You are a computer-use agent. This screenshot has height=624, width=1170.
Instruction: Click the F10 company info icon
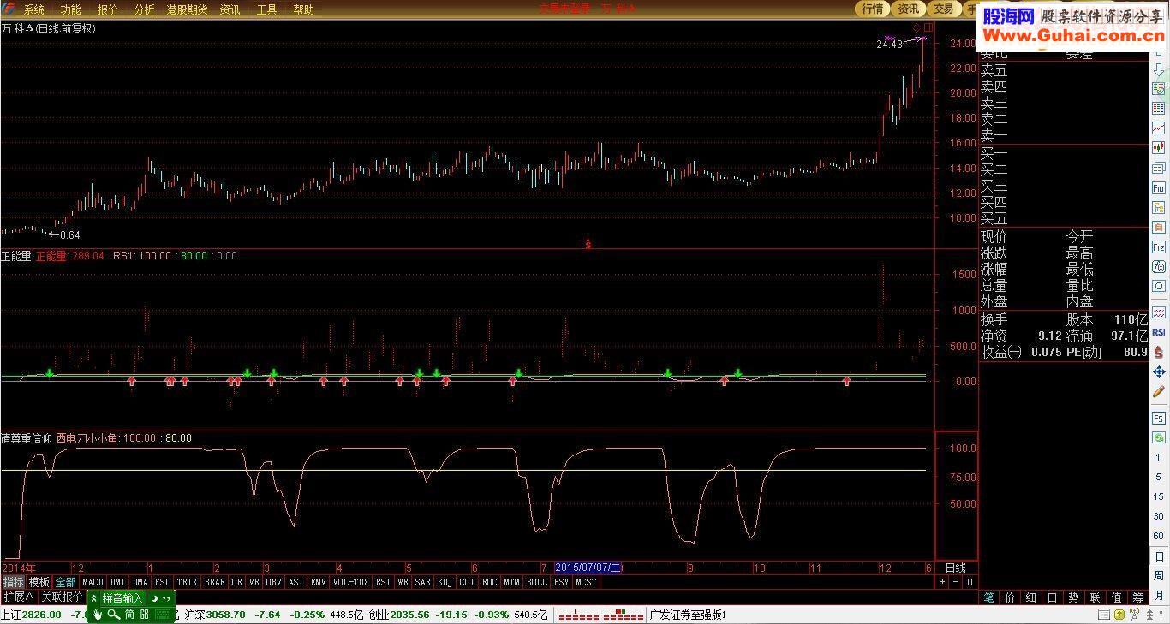[x=1158, y=187]
